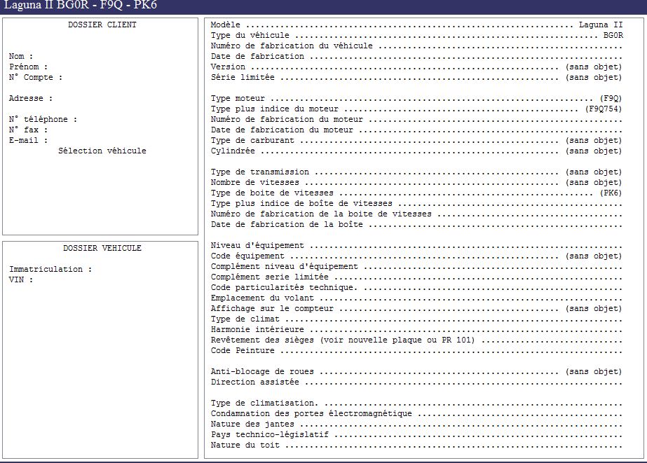This screenshot has height=463, width=647.
Task: Click the 'Direction assistée' row label
Action: pos(255,382)
